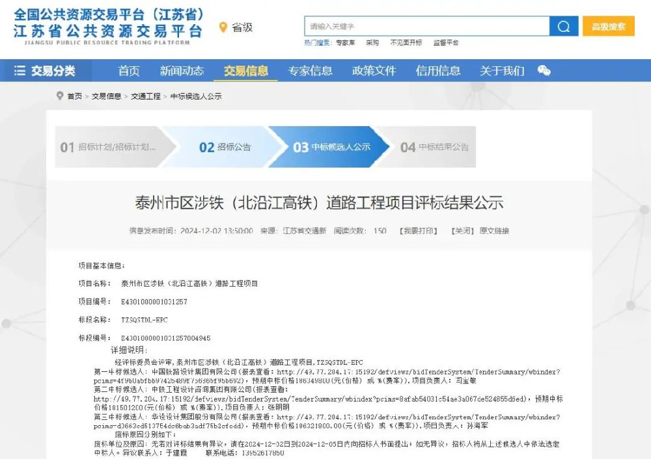Select 省级 region label
The image size is (651, 459).
click(242, 27)
